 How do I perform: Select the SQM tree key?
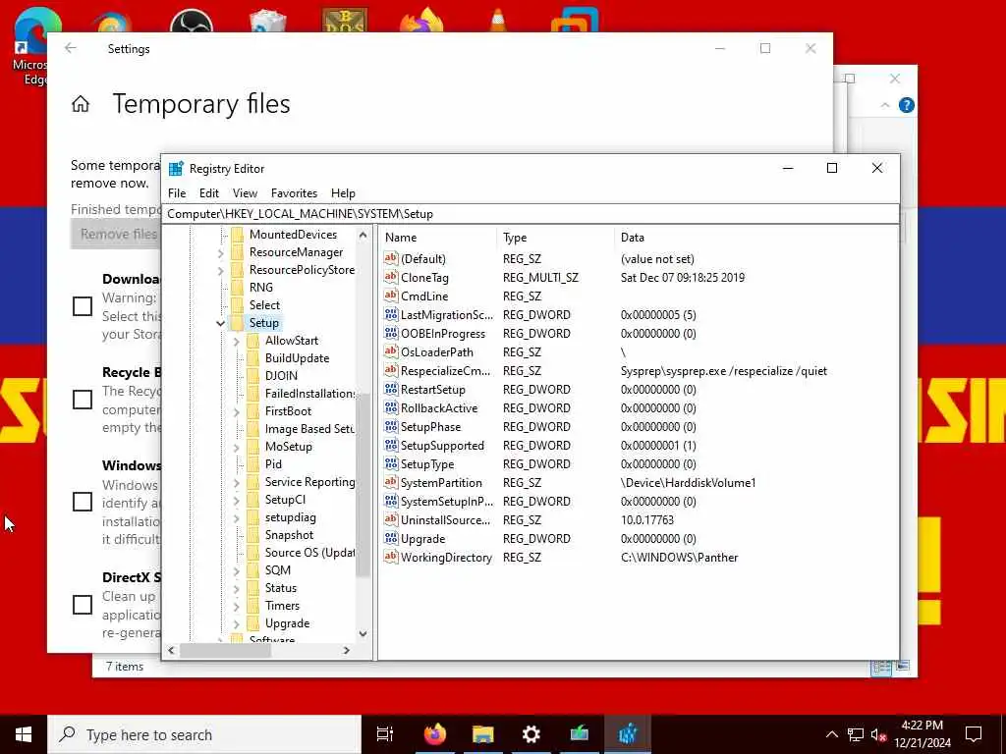coord(278,570)
